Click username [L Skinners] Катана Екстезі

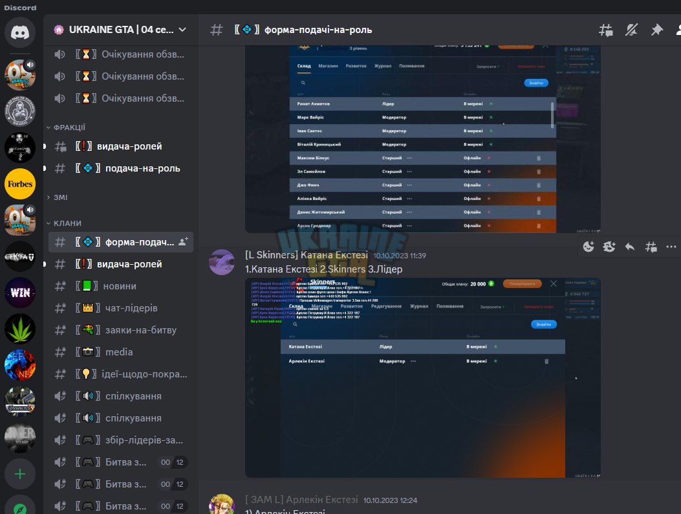point(306,255)
